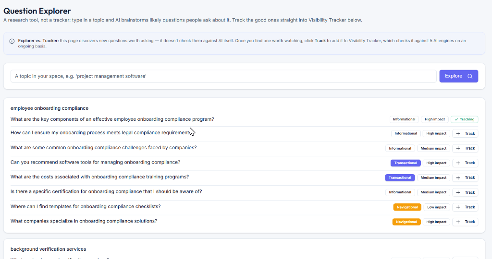492x259 pixels.
Task: Click the magnifier icon in Explore button
Action: pos(470,76)
